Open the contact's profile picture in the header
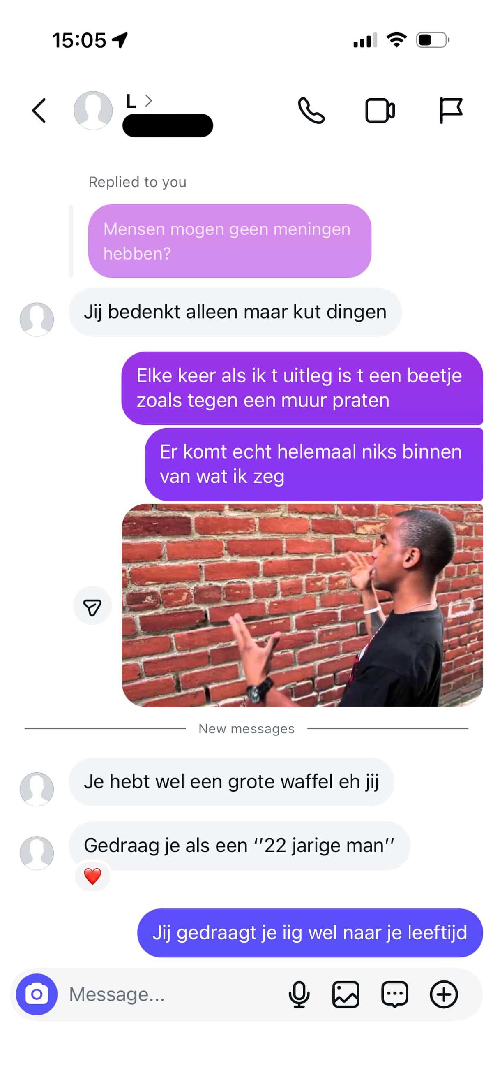 pos(93,110)
